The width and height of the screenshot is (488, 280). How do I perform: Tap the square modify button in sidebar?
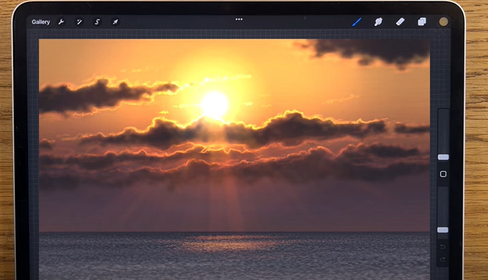pos(443,174)
